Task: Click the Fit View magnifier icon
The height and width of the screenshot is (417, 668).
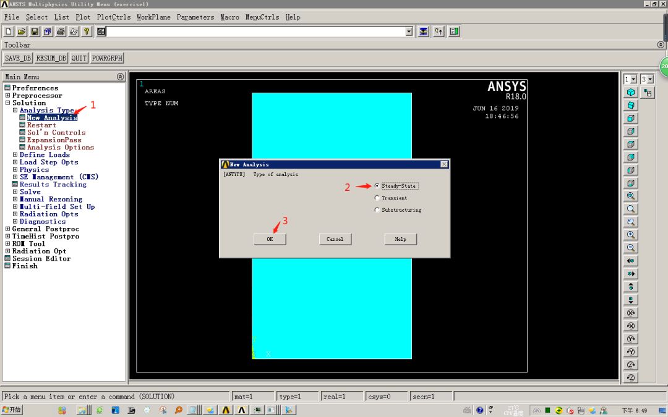Action: coord(630,196)
